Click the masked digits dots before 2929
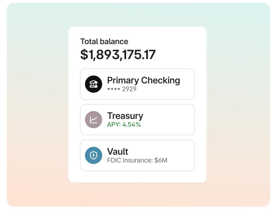Image resolution: width=276 pixels, height=211 pixels. pyautogui.click(x=114, y=89)
